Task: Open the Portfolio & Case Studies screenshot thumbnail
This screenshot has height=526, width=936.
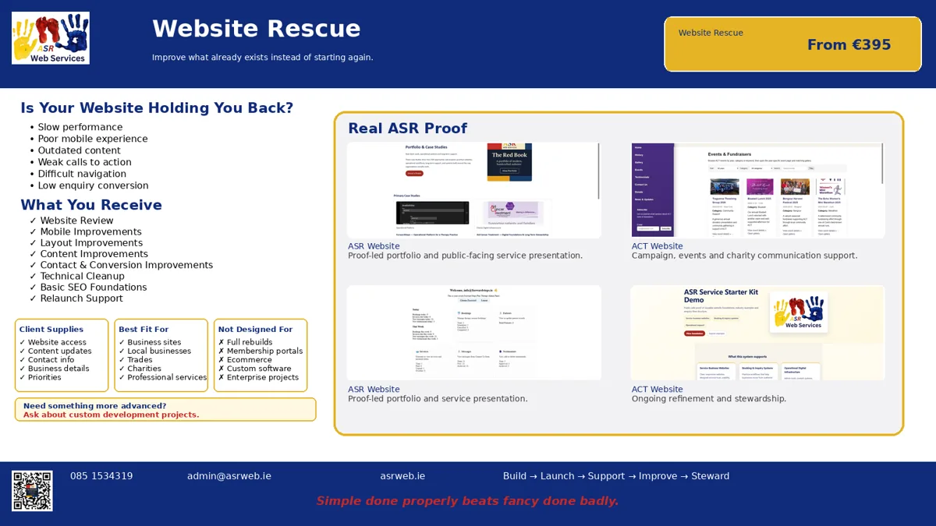Action: (473, 190)
